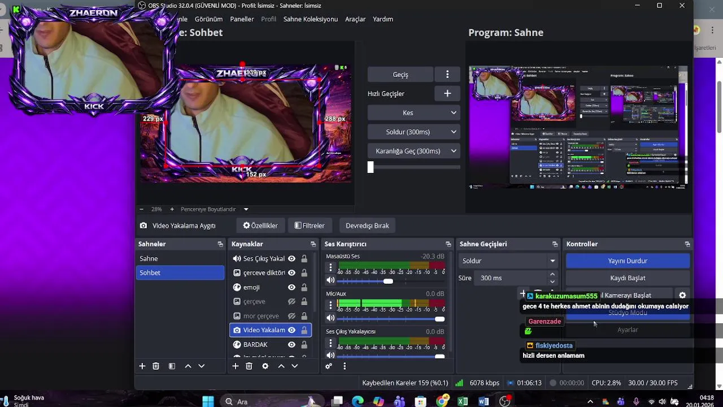Zoom out the preview with the minus icon
This screenshot has height=407, width=723.
click(x=141, y=209)
